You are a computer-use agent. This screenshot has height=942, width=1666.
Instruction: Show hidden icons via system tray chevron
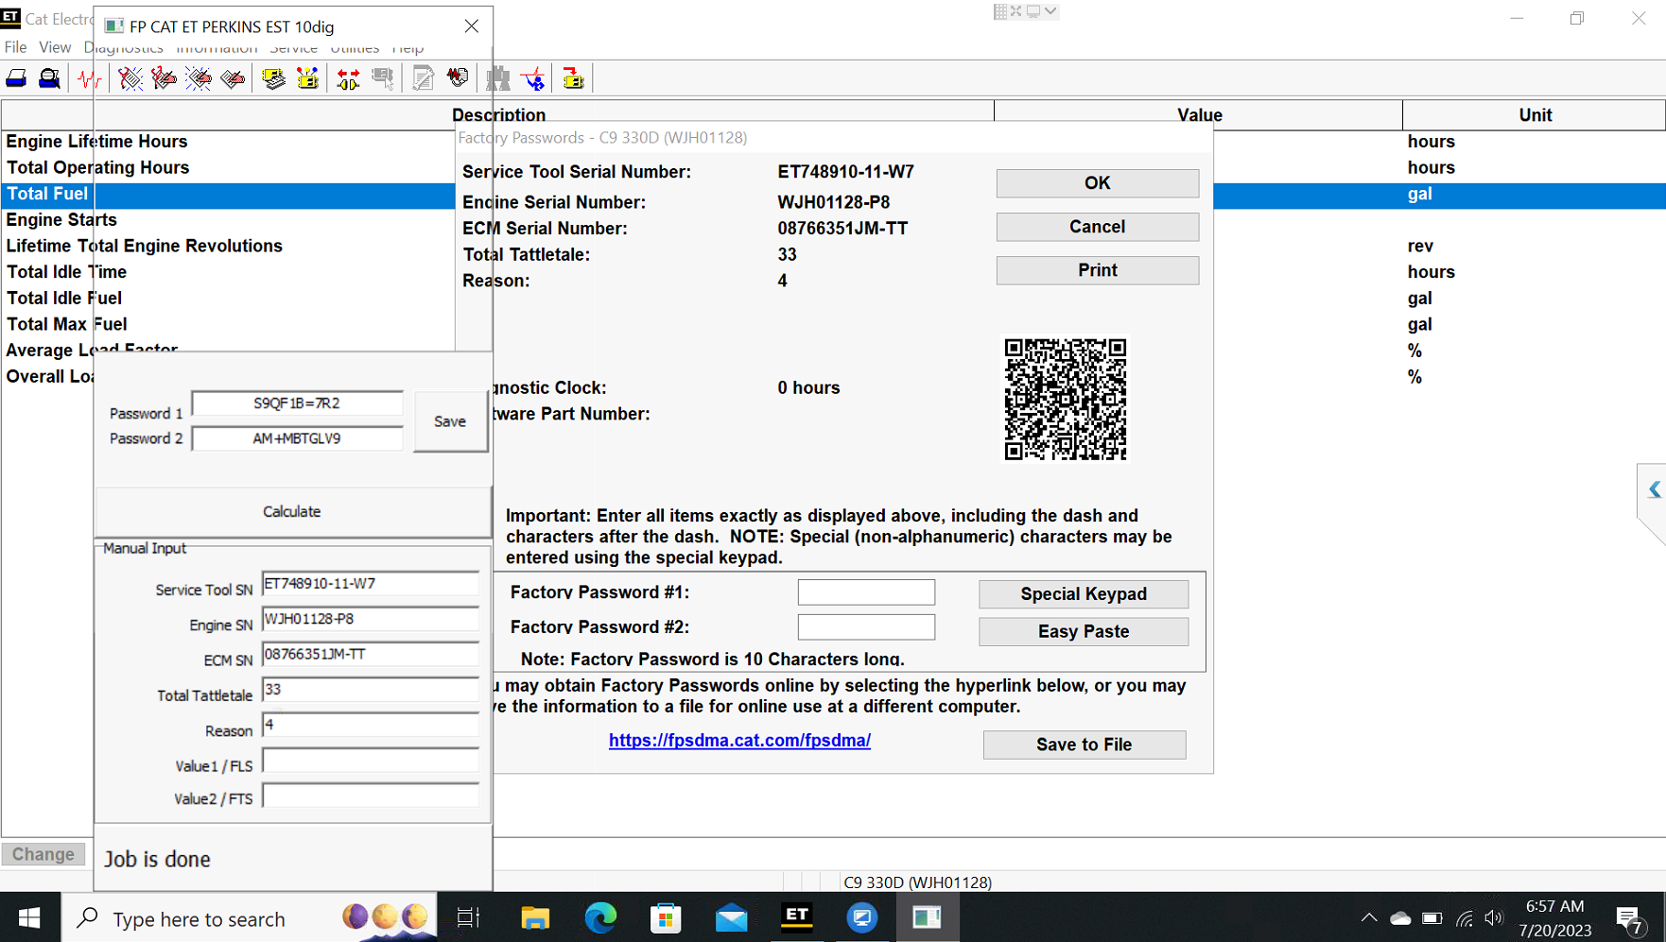[x=1369, y=916]
